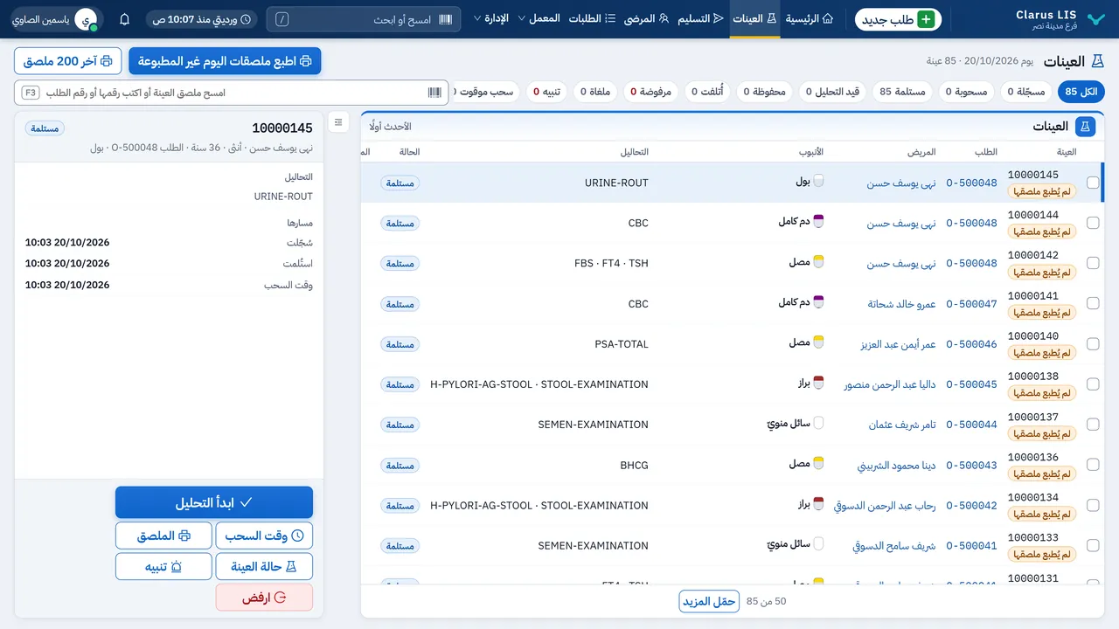
Task: Click the stool tube icon in row 10000138
Action: (x=819, y=384)
